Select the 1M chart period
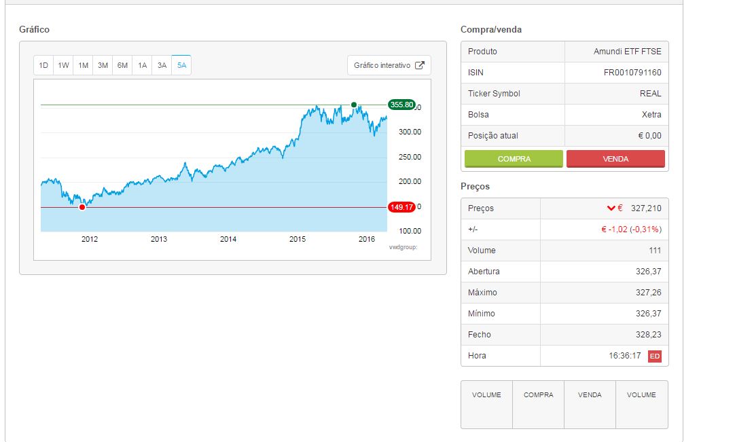 click(83, 66)
